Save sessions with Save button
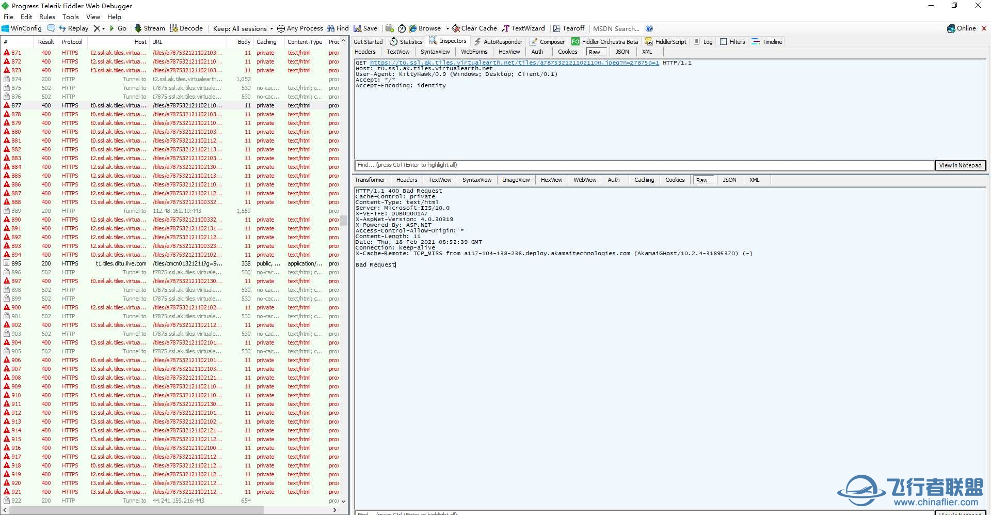The height and width of the screenshot is (515, 991). pyautogui.click(x=365, y=28)
